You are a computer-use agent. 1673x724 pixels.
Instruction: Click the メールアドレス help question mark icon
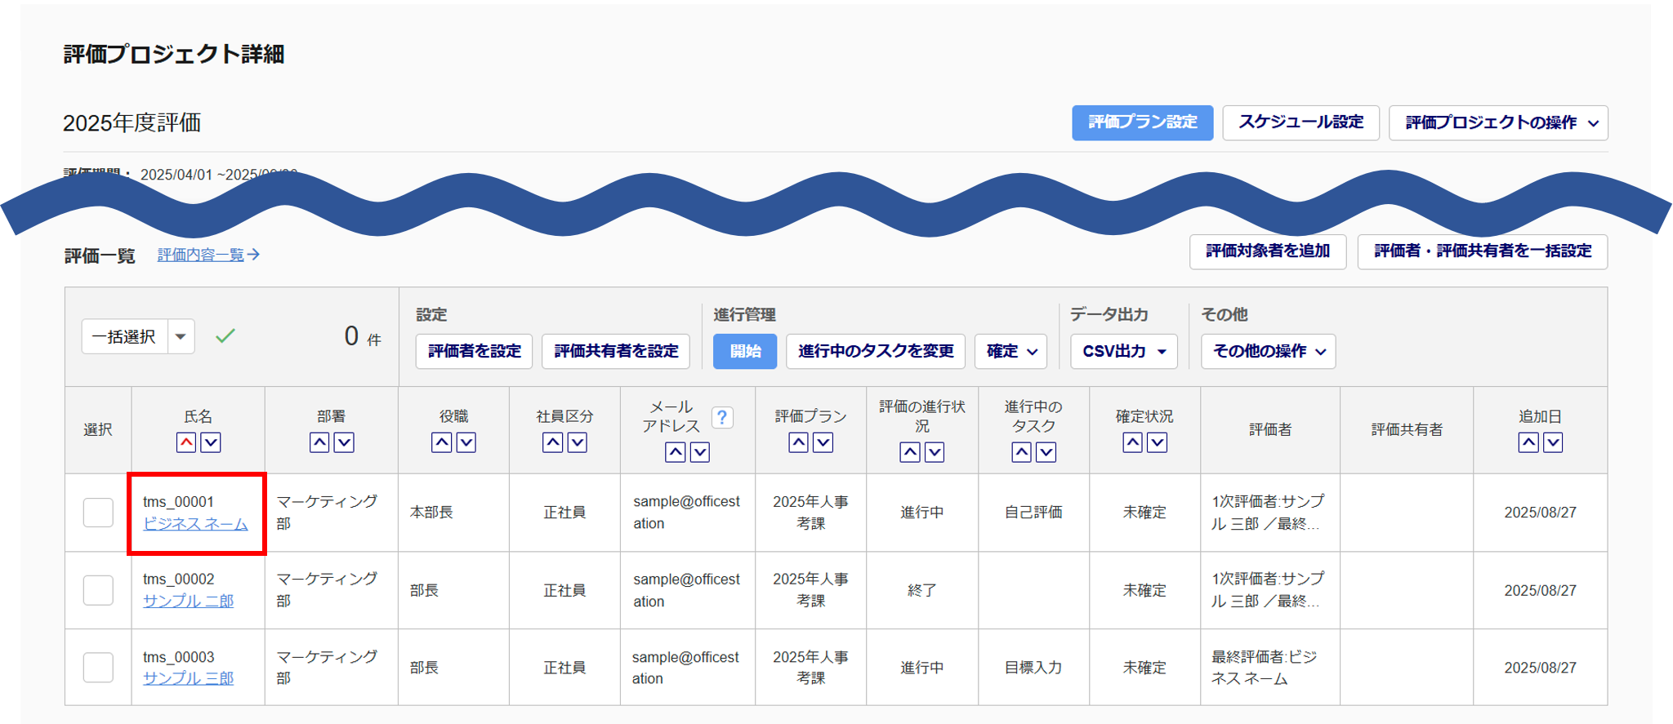[x=721, y=418]
